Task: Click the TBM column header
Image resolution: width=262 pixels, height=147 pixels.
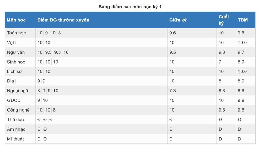Action: point(243,20)
